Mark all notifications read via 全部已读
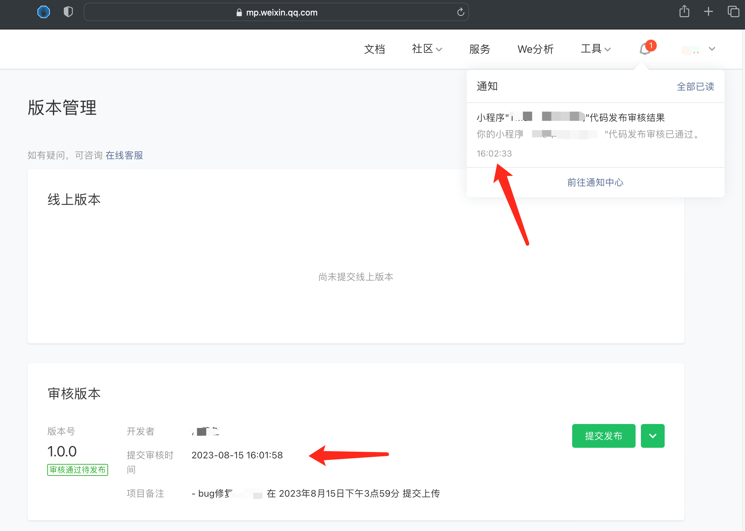Image resolution: width=745 pixels, height=531 pixels. tap(695, 87)
